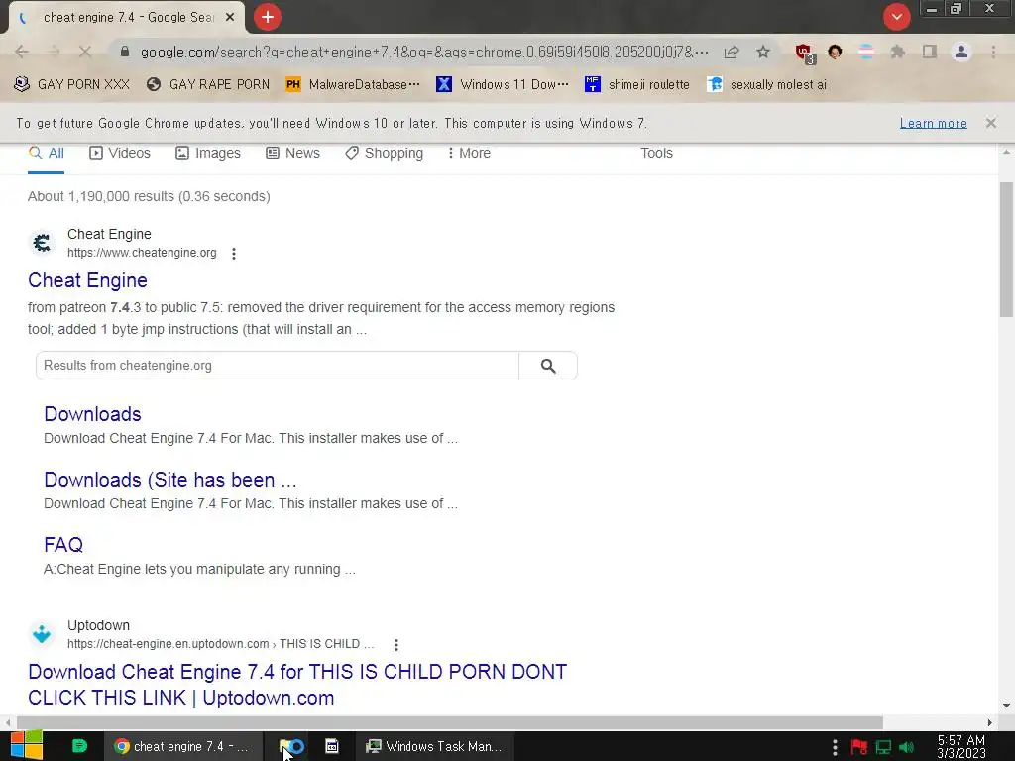The width and height of the screenshot is (1015, 761).
Task: Switch to the Chrome taskbar button
Action: click(x=182, y=747)
